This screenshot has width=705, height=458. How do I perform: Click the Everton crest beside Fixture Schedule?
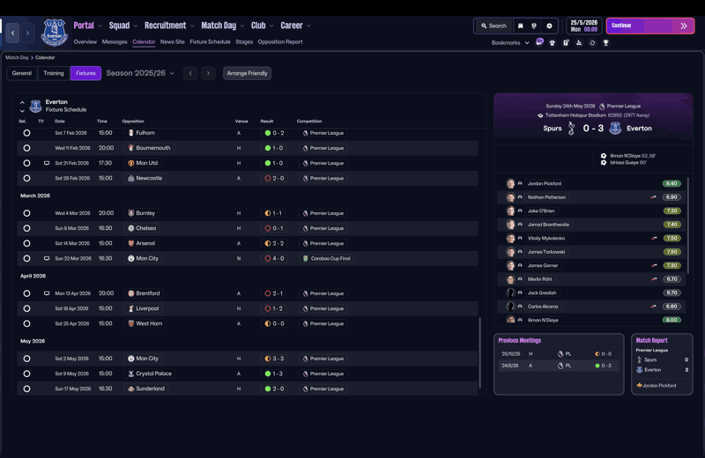35,106
